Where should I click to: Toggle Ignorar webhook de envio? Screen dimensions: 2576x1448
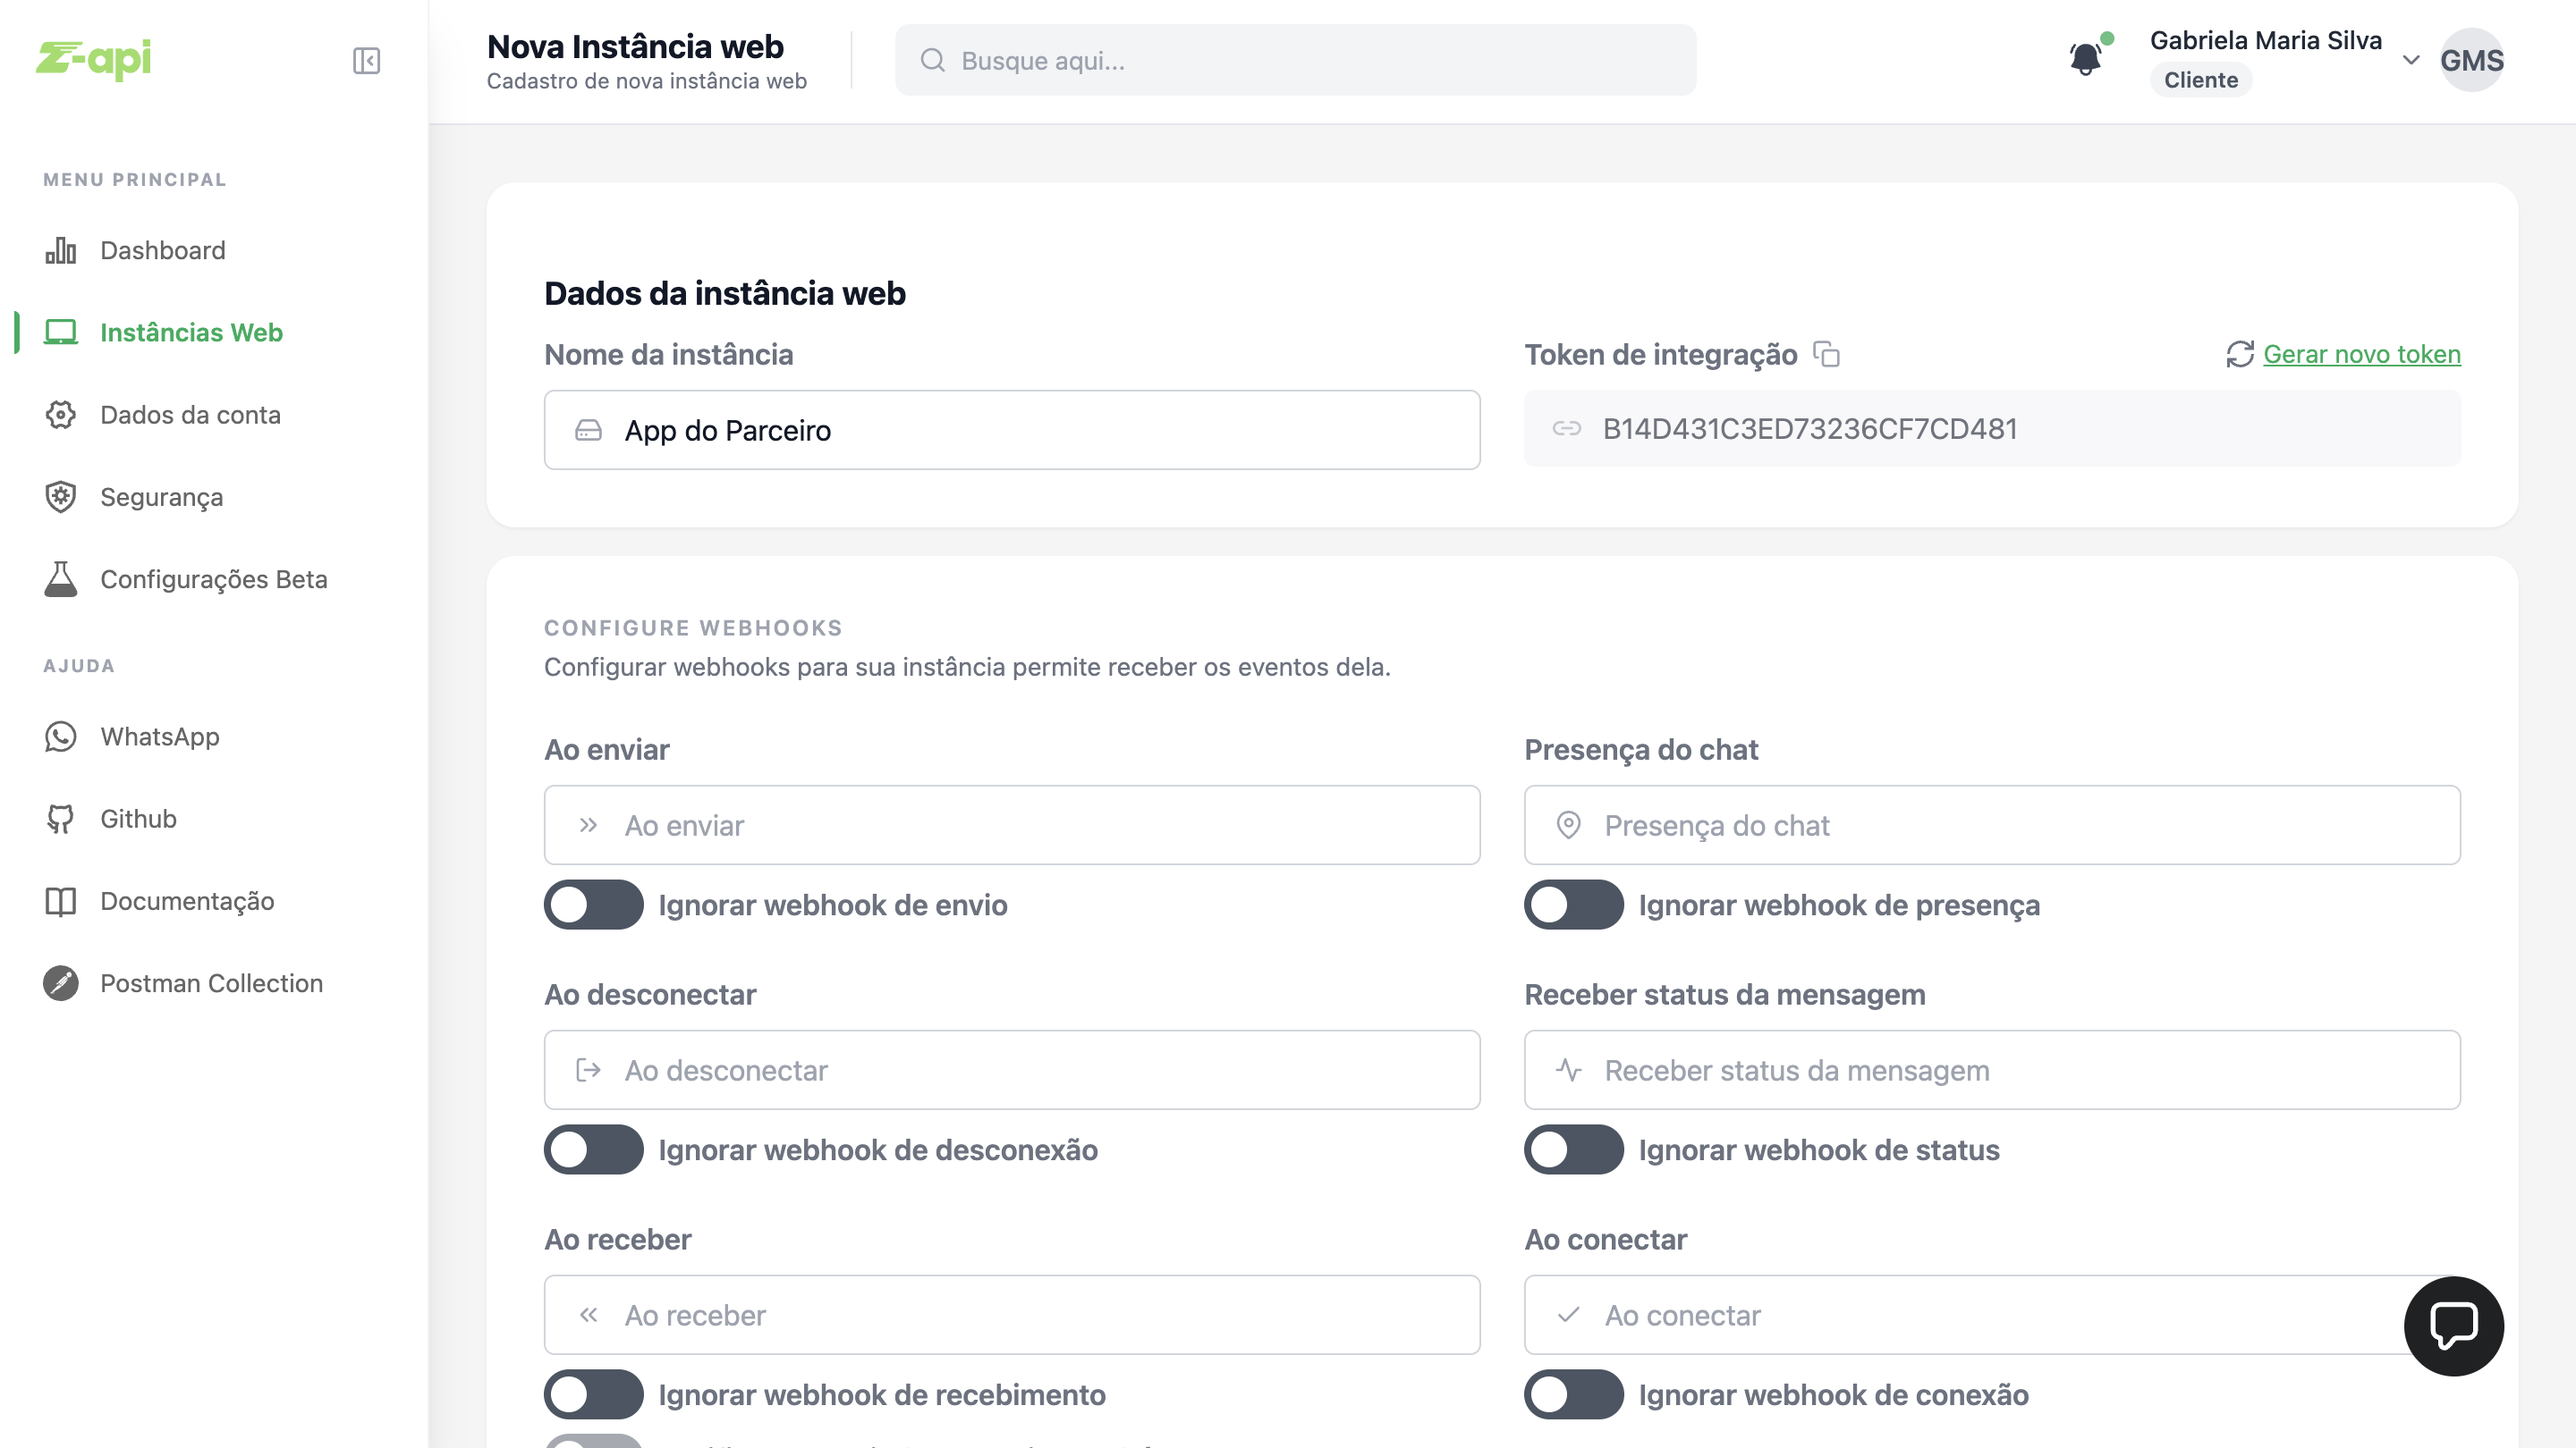coord(593,905)
